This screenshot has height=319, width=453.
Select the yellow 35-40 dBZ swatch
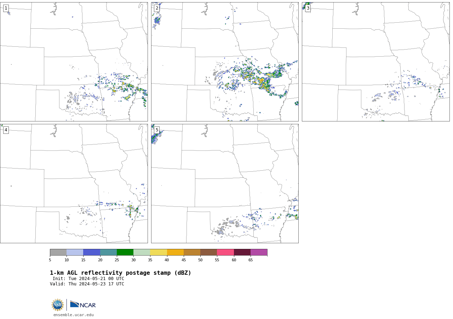[159, 252]
